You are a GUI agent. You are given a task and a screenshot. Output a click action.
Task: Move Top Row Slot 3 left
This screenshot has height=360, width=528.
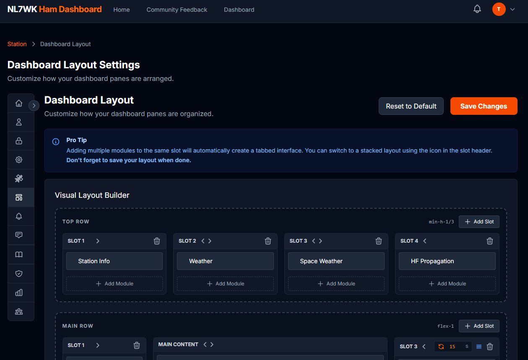pyautogui.click(x=314, y=241)
